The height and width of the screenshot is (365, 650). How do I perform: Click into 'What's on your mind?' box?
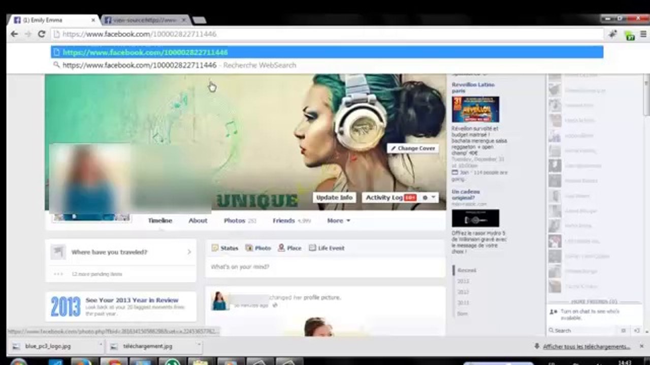coord(325,267)
